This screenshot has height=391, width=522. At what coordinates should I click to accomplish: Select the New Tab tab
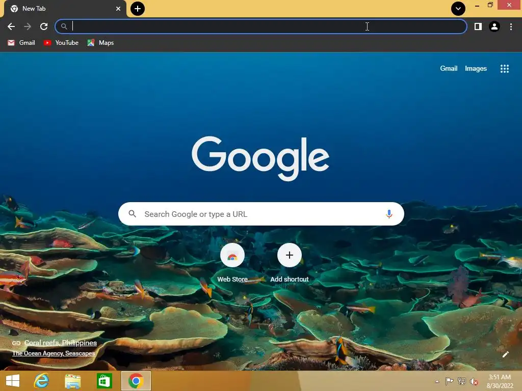(x=65, y=9)
